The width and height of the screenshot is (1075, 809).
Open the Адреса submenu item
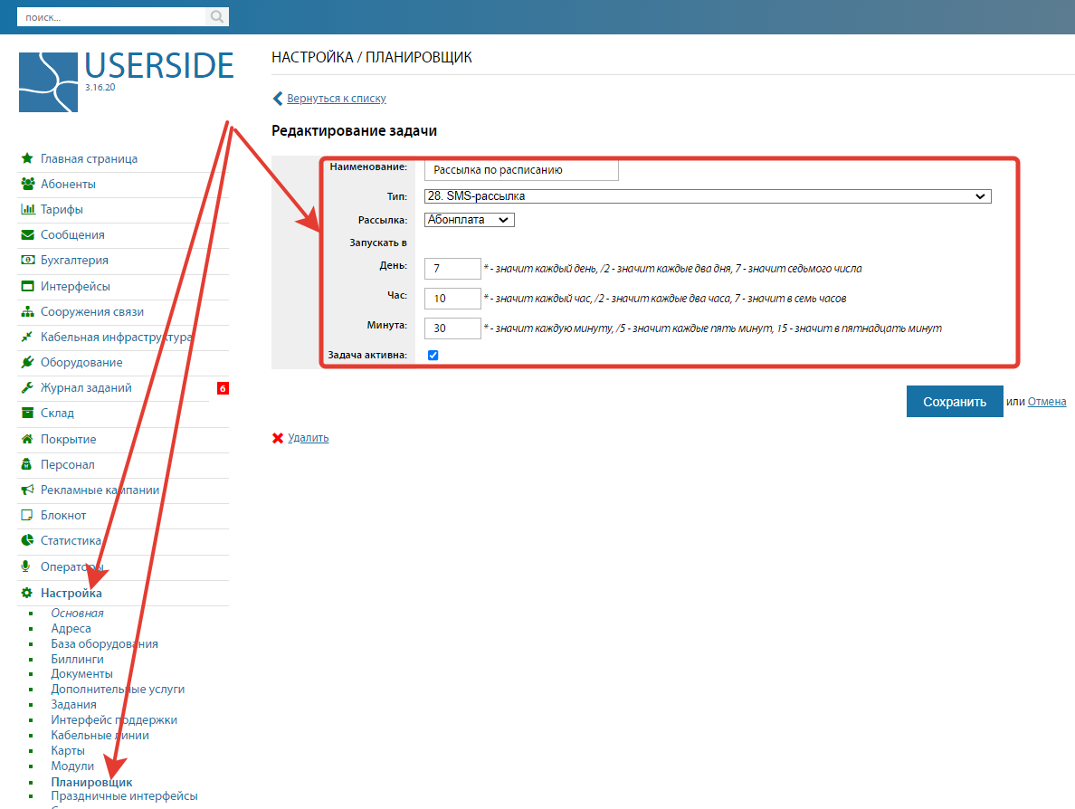[71, 629]
